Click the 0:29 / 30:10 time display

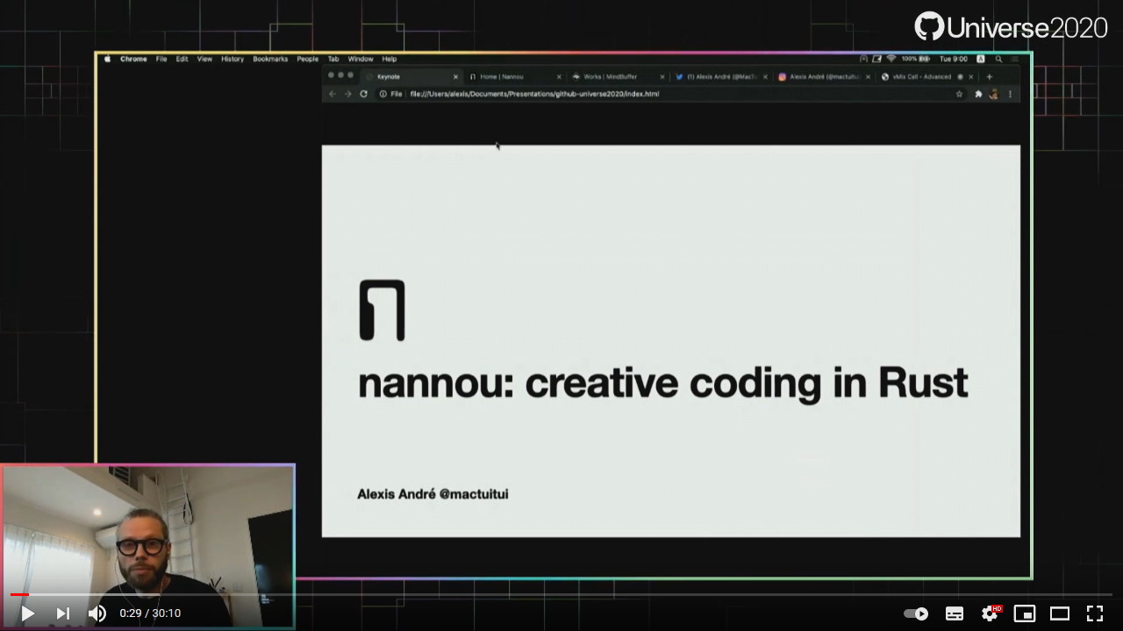[x=150, y=613]
